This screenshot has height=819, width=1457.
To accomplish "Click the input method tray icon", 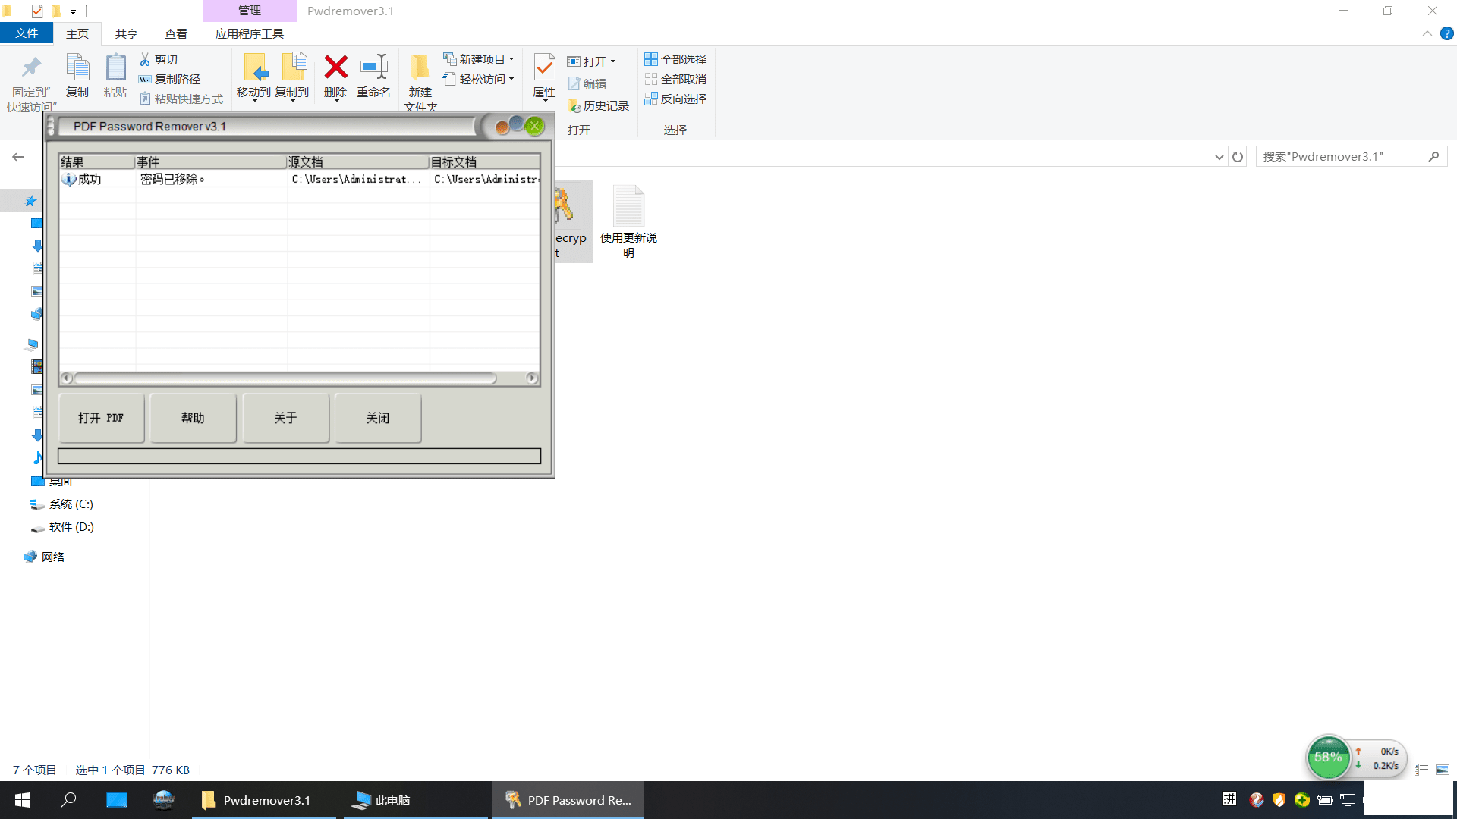I will [1229, 799].
